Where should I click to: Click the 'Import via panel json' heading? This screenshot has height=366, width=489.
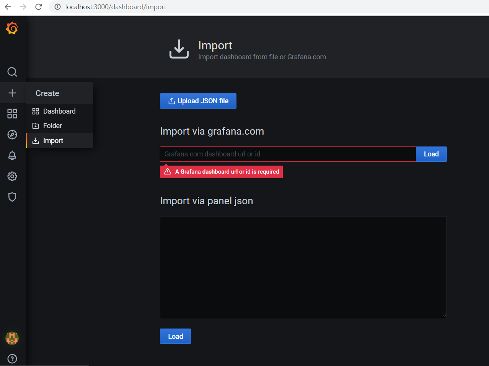click(207, 201)
